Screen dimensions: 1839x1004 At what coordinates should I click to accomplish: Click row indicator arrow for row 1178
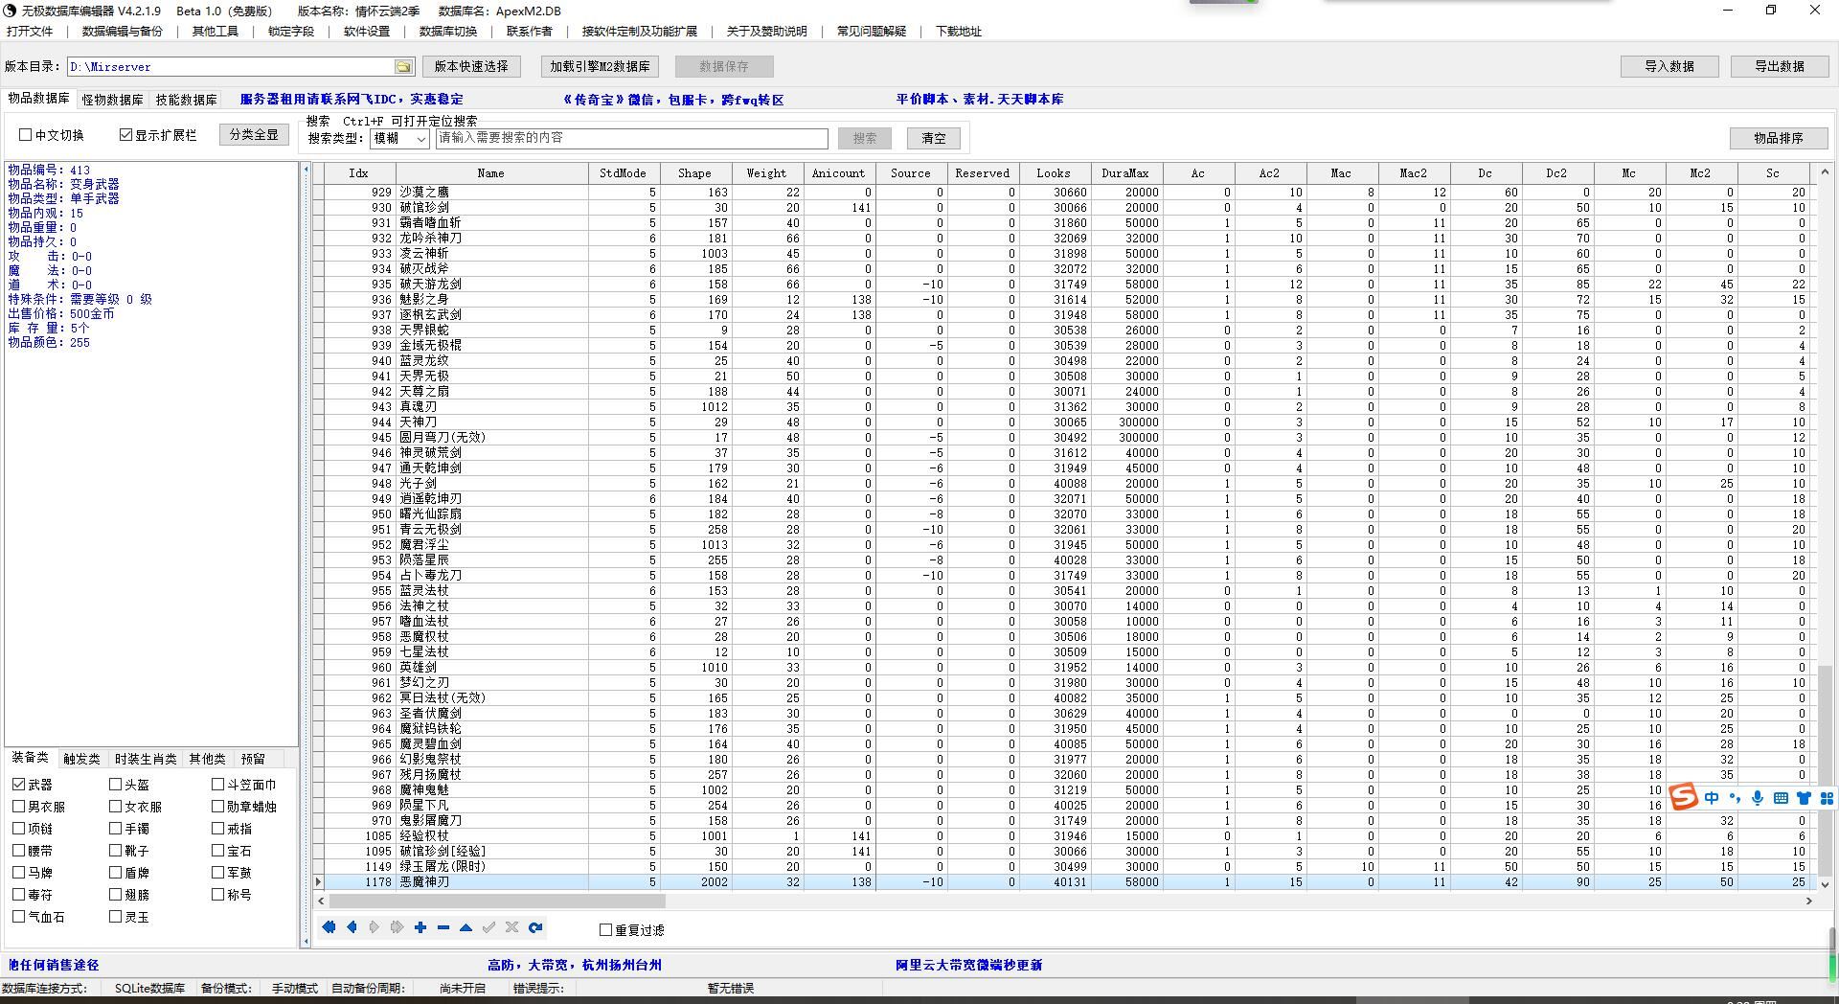(319, 882)
